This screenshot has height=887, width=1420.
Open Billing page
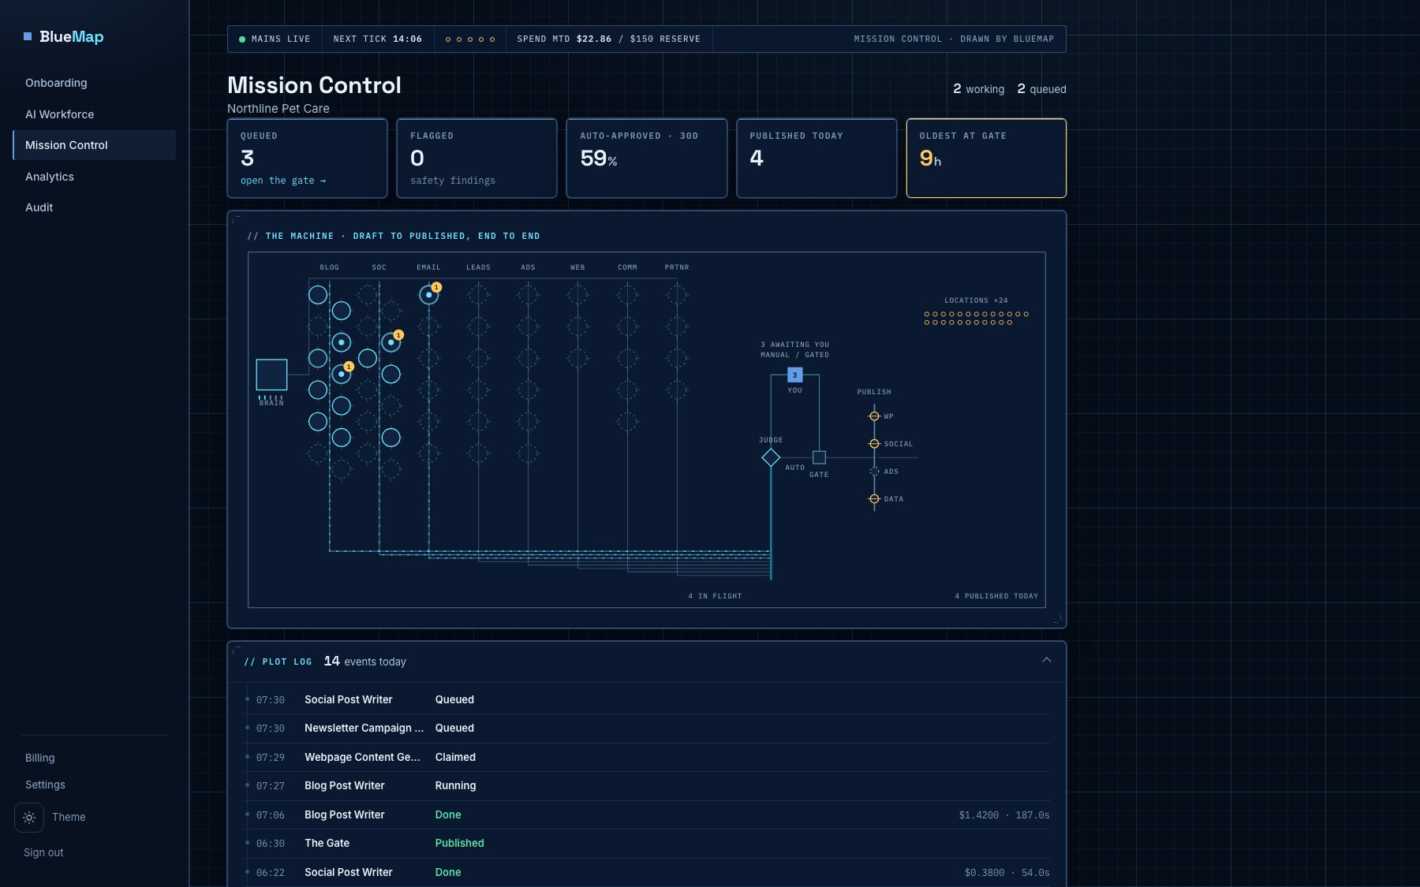point(40,758)
